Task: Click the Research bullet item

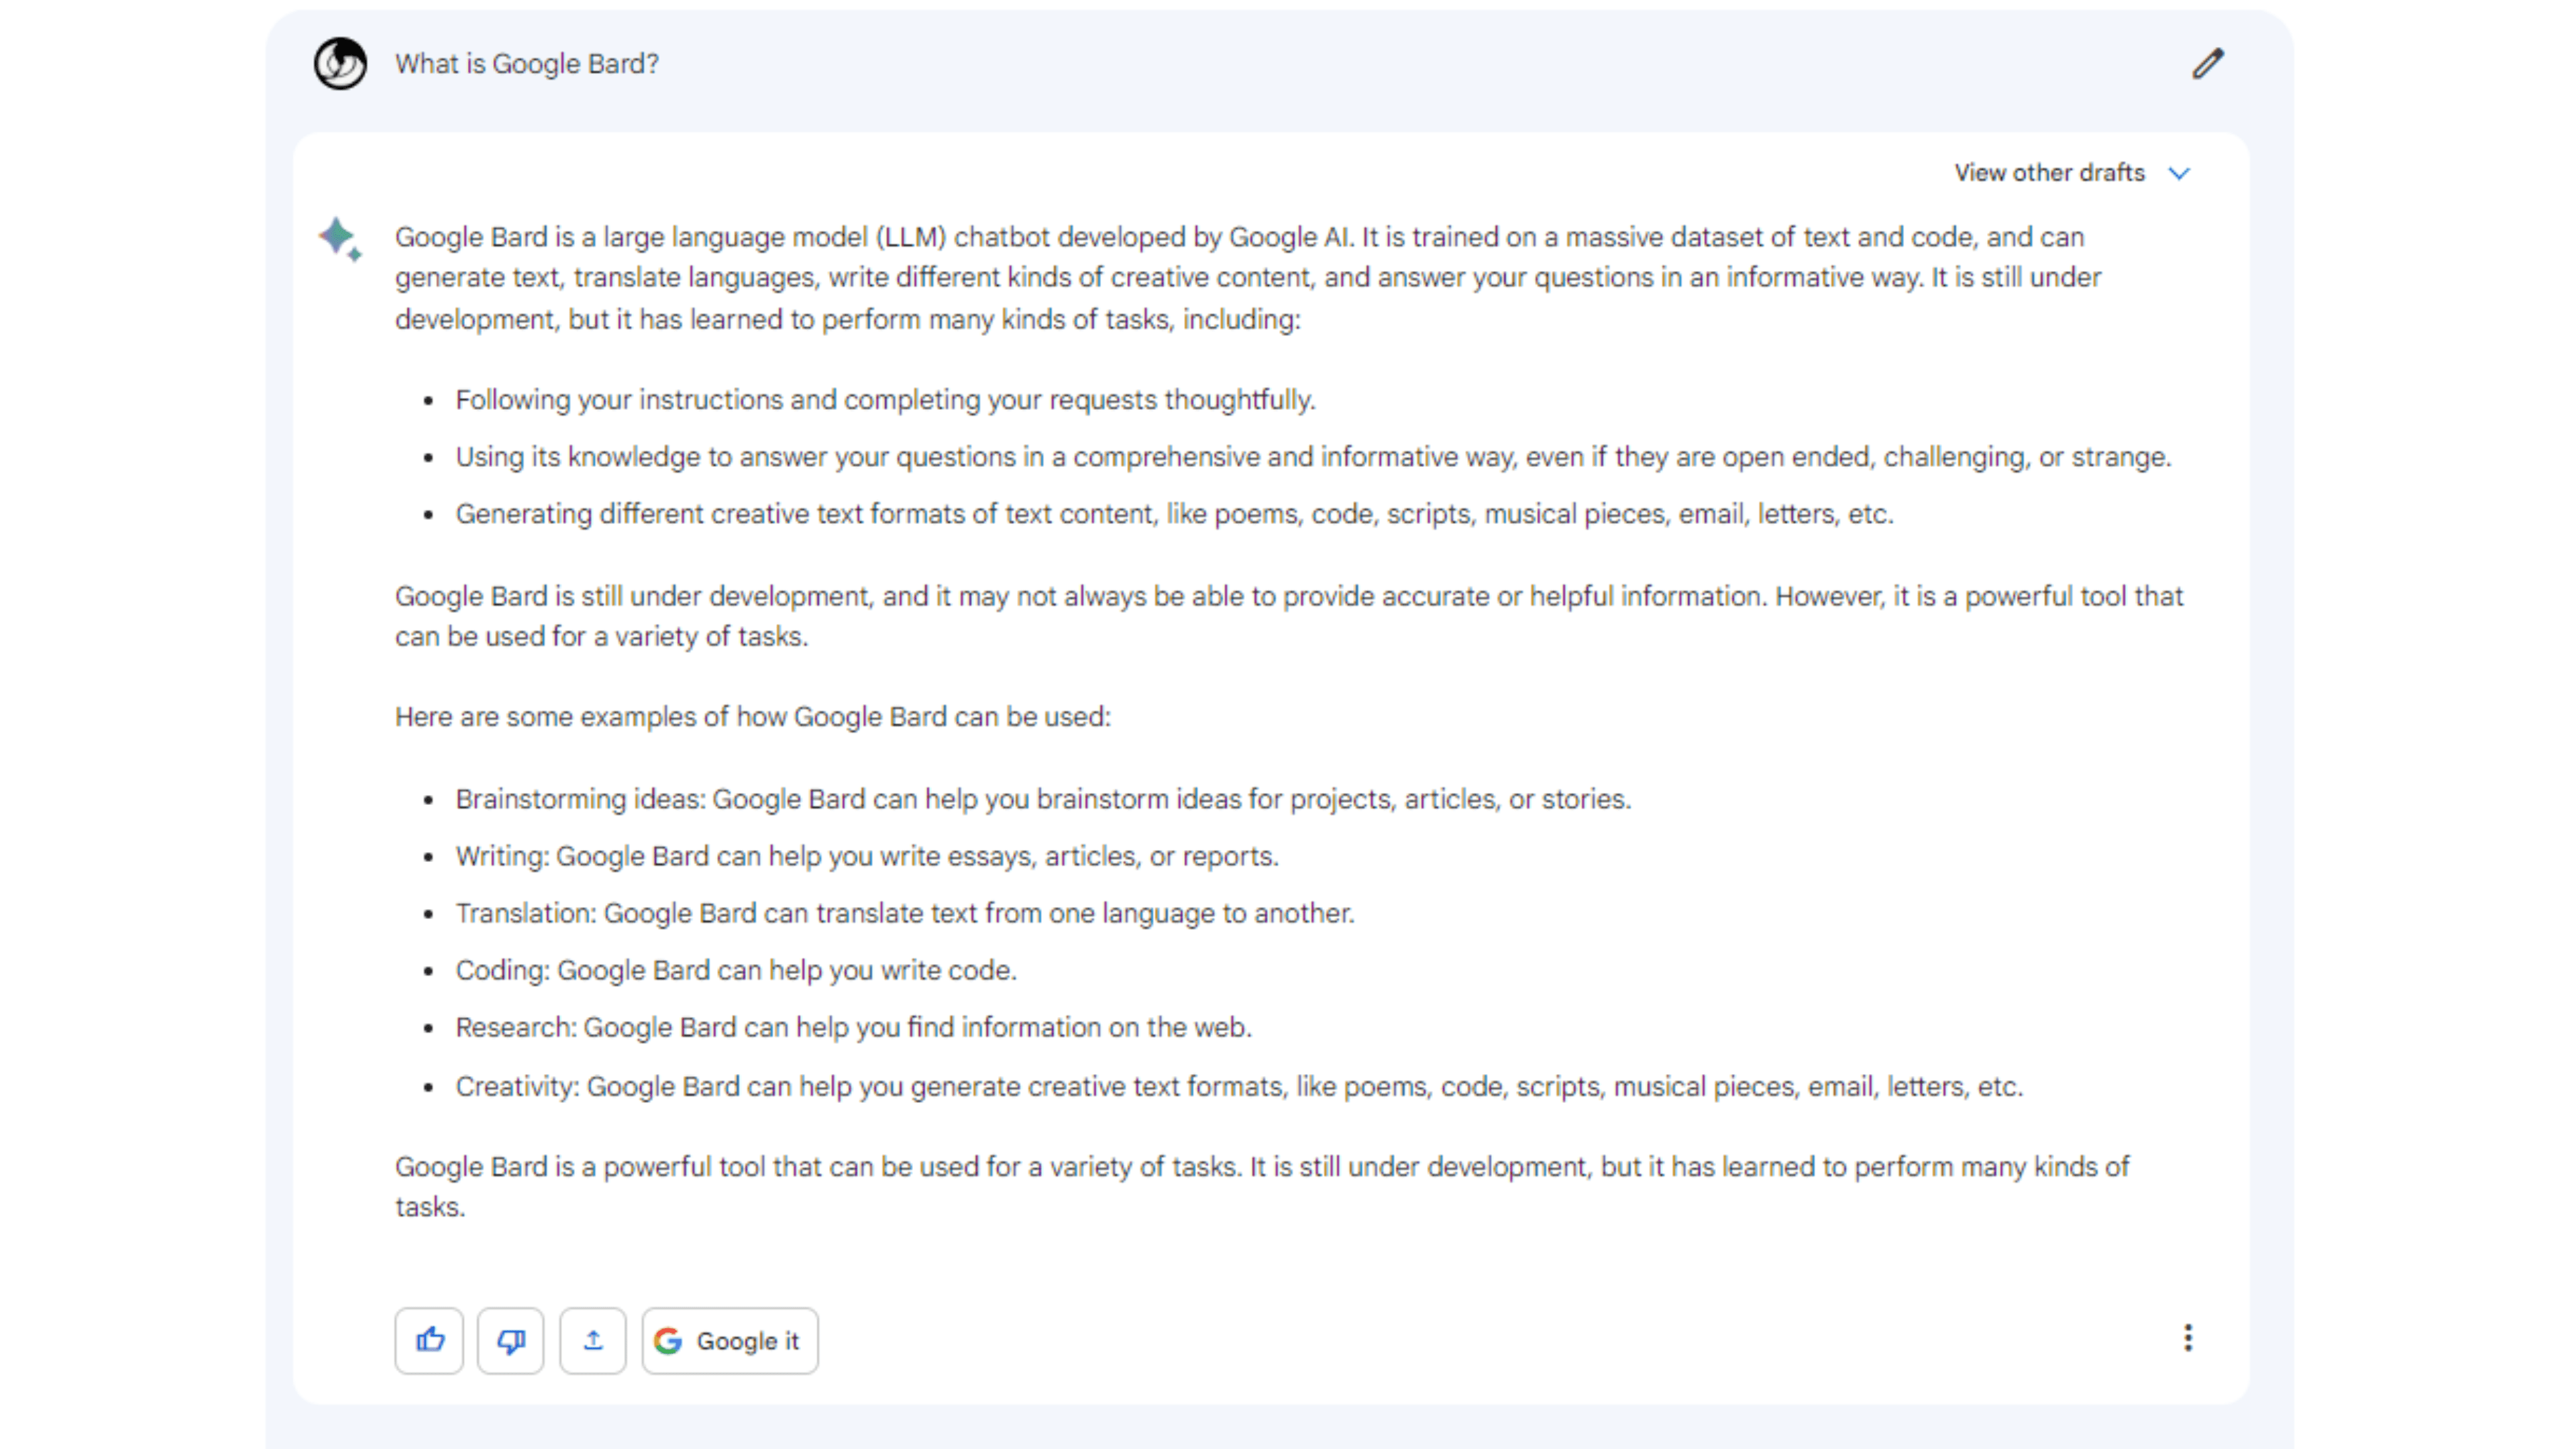Action: tap(854, 1027)
